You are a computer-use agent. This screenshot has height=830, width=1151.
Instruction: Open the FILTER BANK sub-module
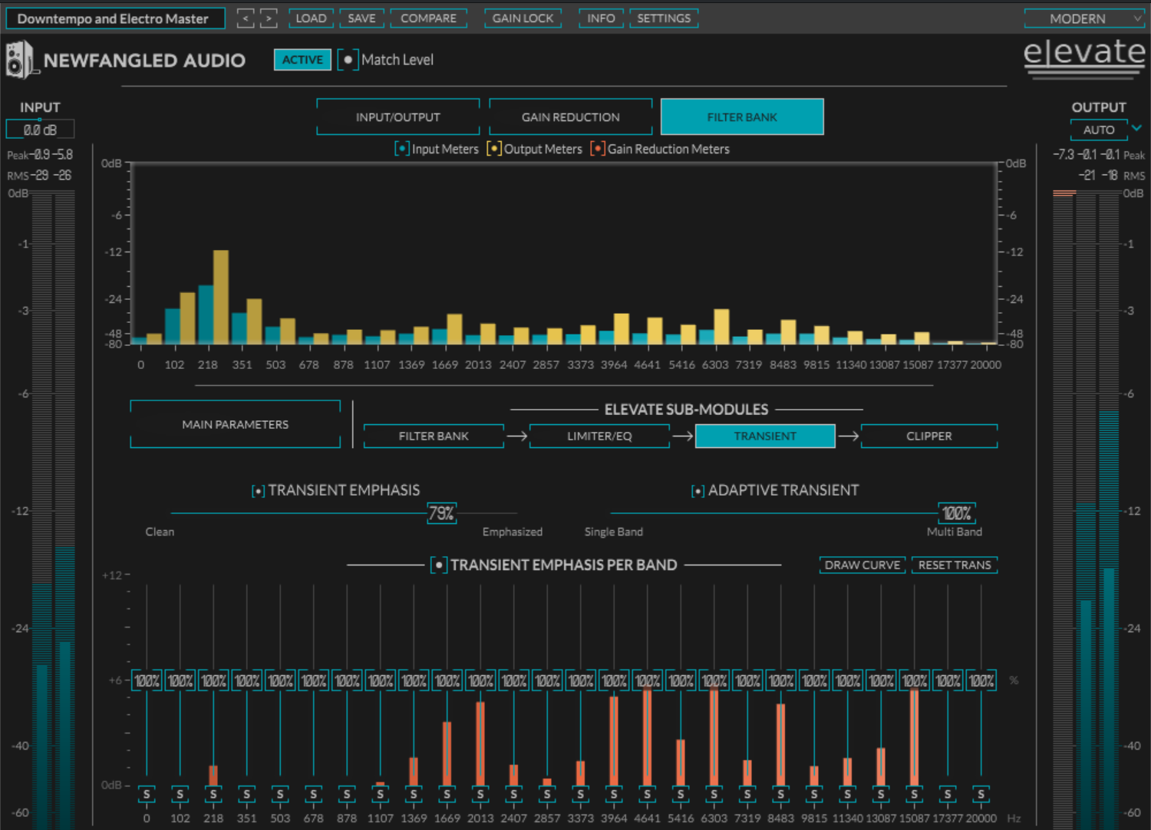[x=434, y=436]
